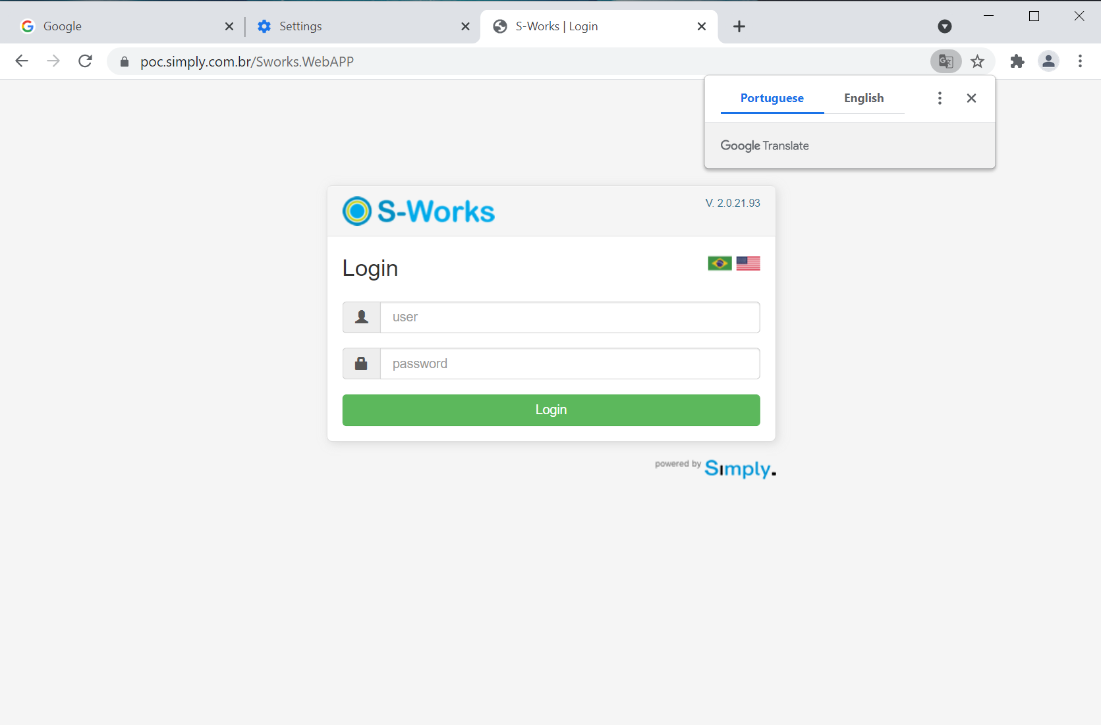Open translate popup options menu
Image resolution: width=1101 pixels, height=725 pixels.
tap(940, 98)
